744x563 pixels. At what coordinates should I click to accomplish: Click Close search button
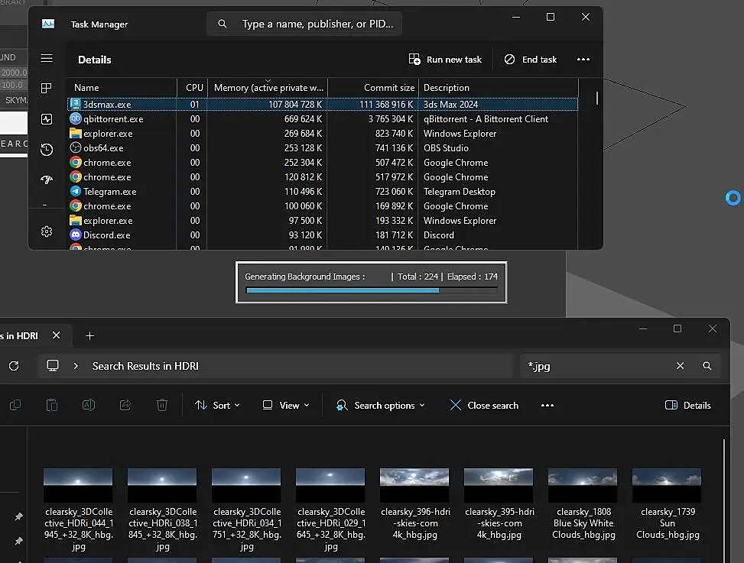(x=484, y=405)
